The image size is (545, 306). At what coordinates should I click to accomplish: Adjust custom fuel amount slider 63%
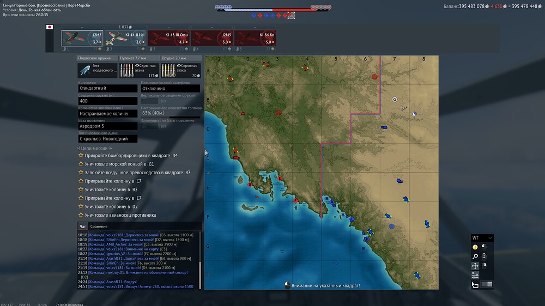pos(171,117)
